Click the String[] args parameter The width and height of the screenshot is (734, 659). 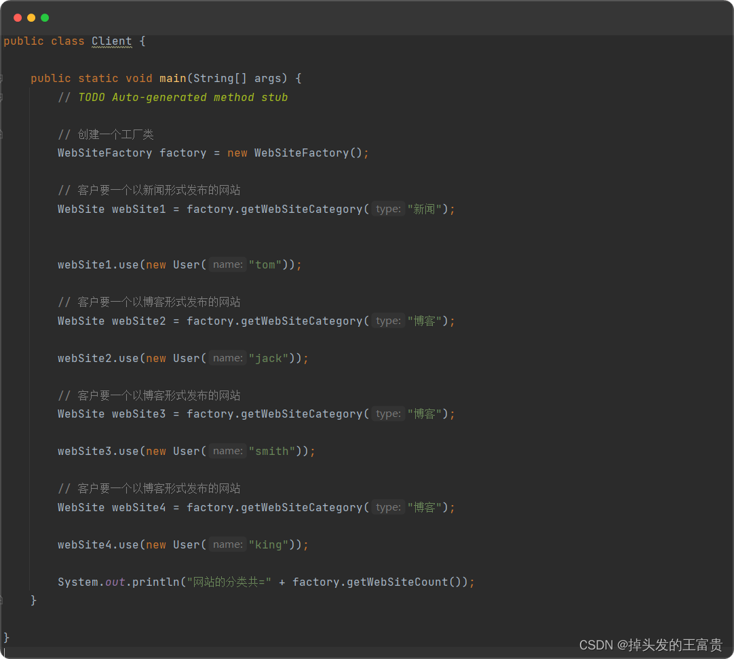(237, 78)
